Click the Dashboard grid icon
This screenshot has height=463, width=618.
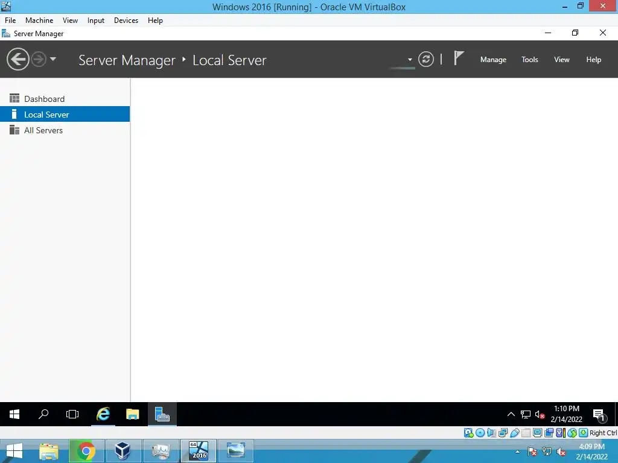point(14,98)
